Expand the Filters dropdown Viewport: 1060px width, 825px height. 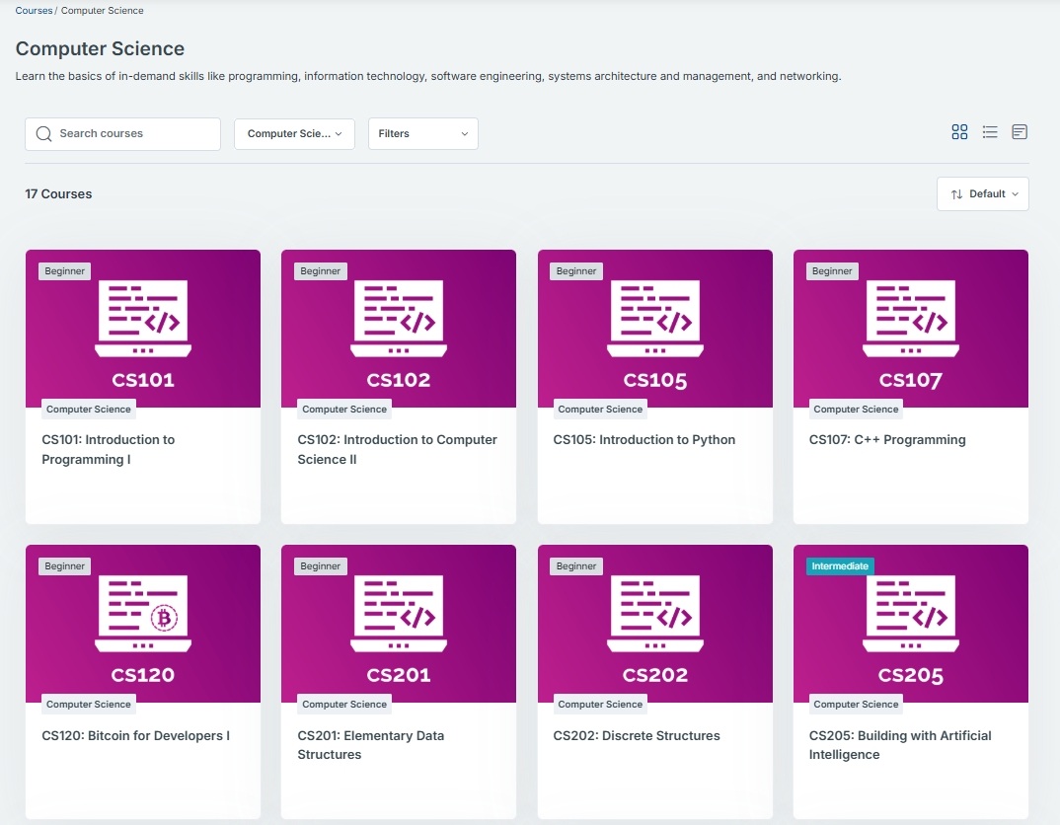click(x=422, y=134)
